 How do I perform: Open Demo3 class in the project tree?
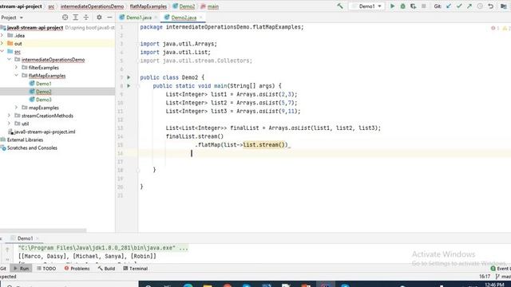click(43, 100)
